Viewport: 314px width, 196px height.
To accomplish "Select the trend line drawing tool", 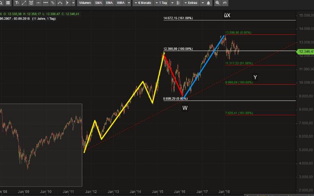I will [x=24, y=3].
